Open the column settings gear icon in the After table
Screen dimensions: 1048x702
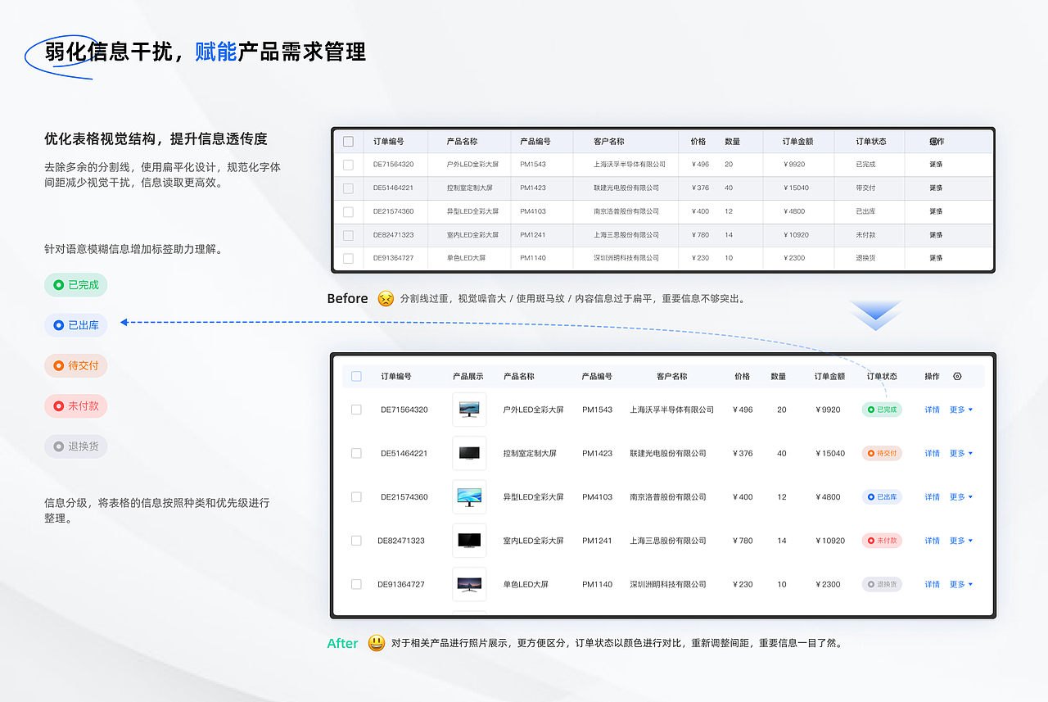[957, 376]
